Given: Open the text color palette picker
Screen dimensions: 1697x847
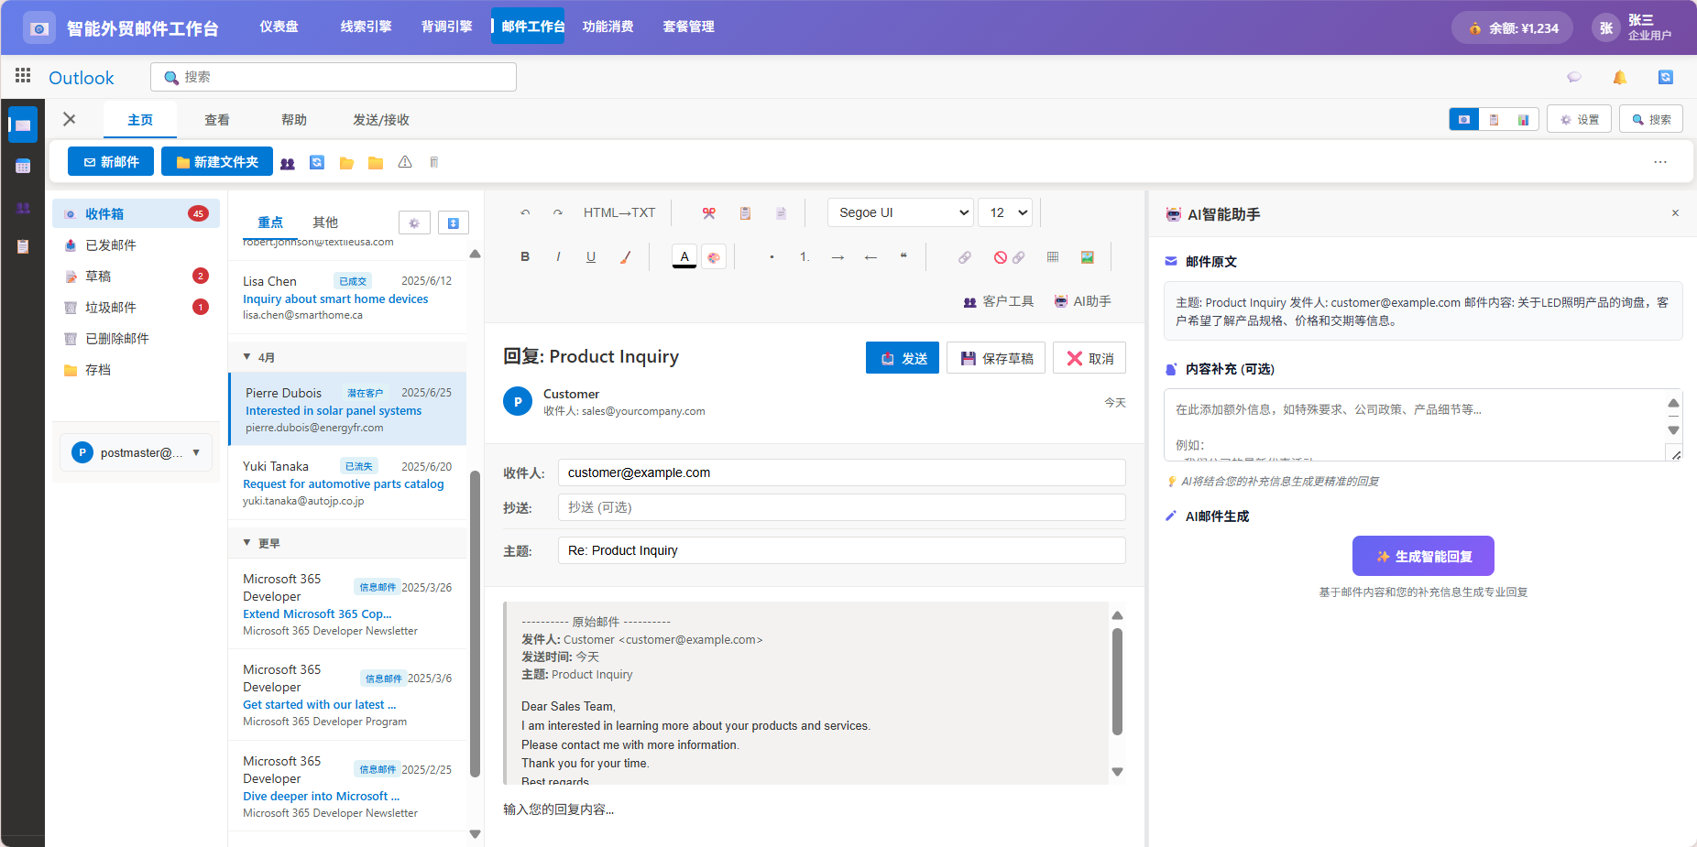Looking at the screenshot, I should 714,257.
